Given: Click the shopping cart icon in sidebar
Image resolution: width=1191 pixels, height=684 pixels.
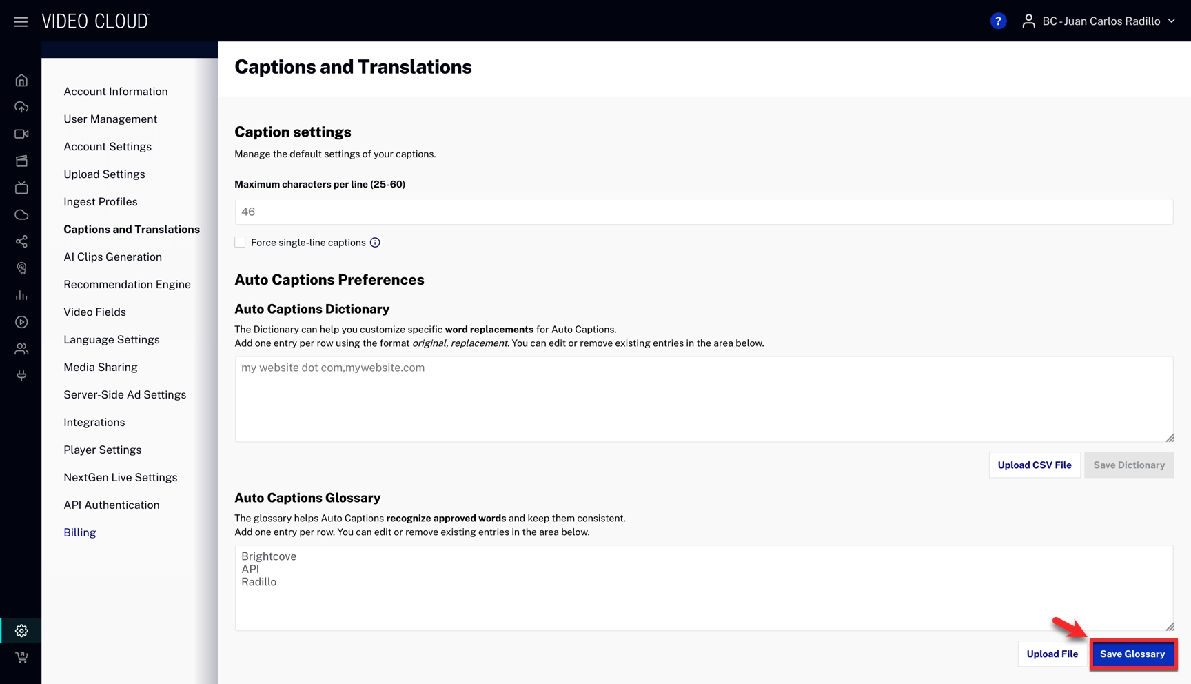Looking at the screenshot, I should (21, 657).
